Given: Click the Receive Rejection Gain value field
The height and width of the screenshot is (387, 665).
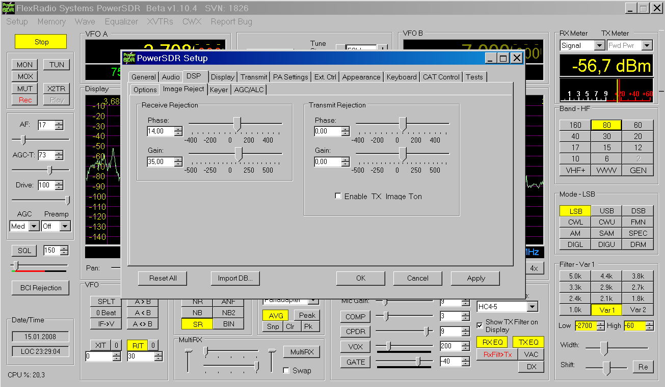Looking at the screenshot, I should 160,162.
